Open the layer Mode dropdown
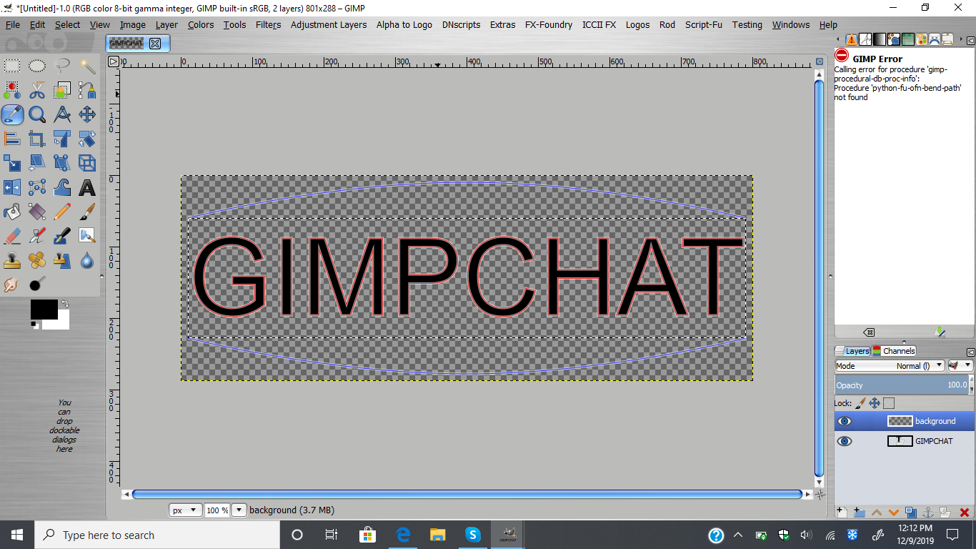The width and height of the screenshot is (976, 549). pos(890,365)
